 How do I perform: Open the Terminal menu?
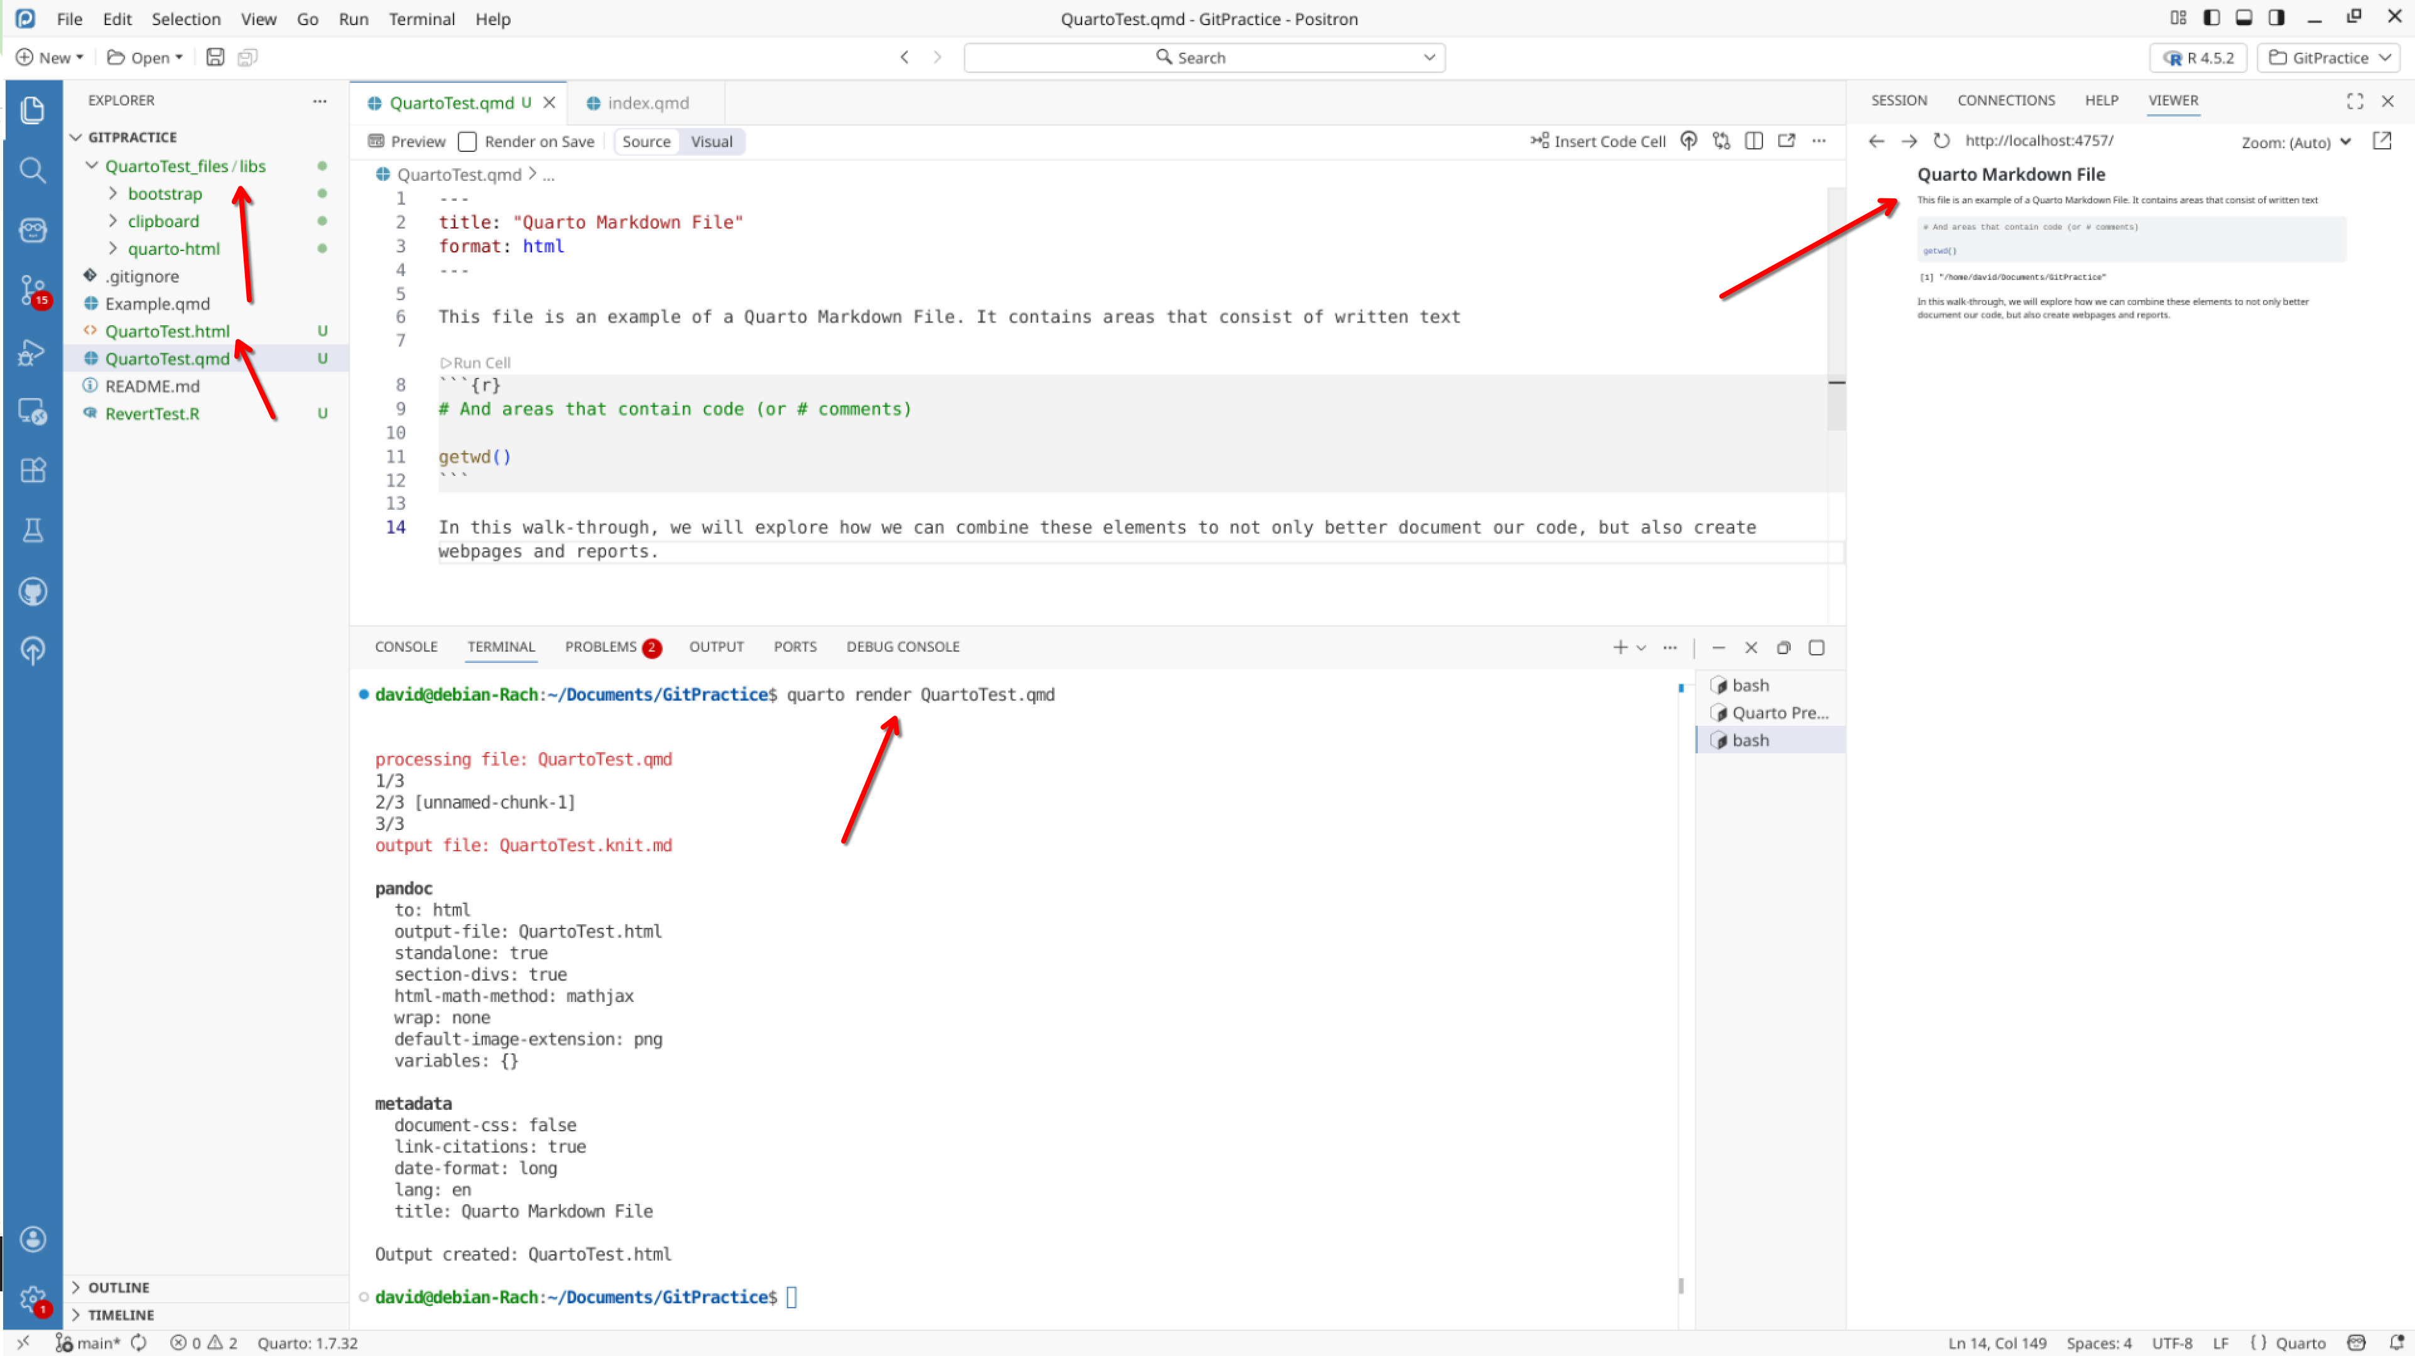tap(421, 19)
